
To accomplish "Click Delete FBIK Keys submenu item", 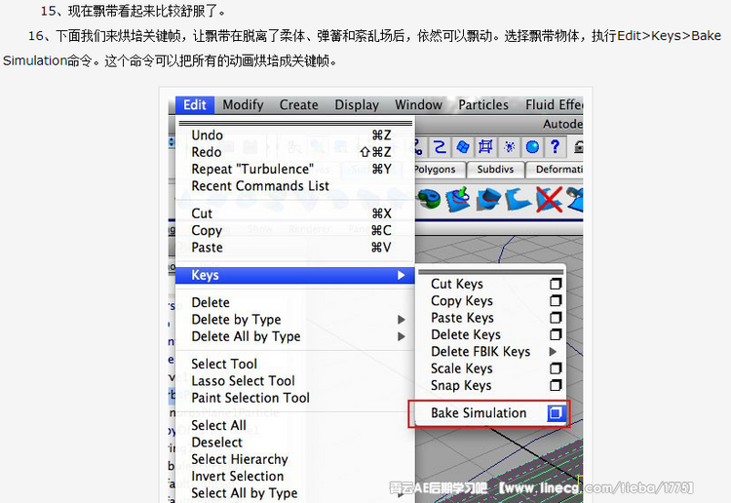I will coord(481,352).
